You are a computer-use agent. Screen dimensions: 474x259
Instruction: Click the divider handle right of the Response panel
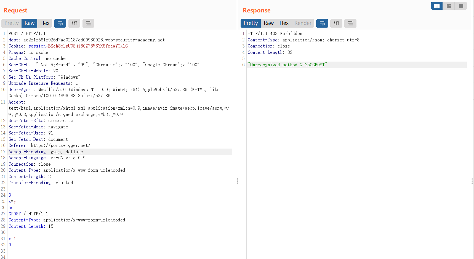click(x=472, y=181)
